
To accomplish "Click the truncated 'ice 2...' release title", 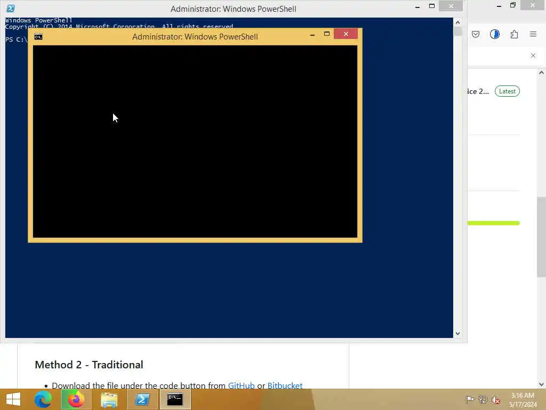I will (x=478, y=91).
